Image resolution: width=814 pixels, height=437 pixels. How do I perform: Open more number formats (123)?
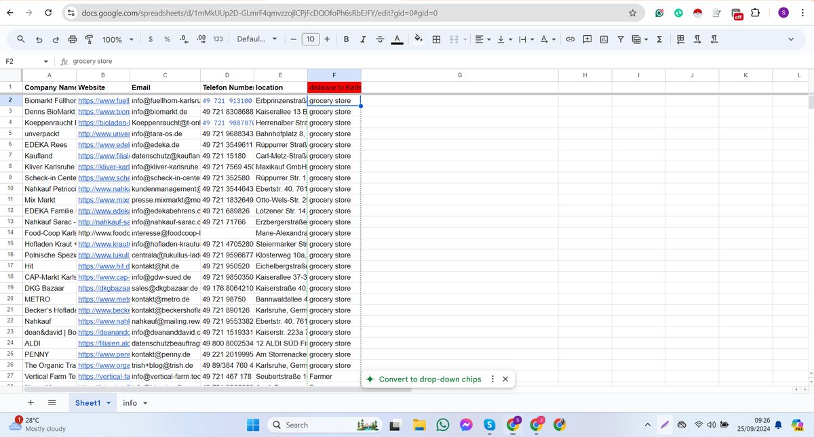(218, 40)
